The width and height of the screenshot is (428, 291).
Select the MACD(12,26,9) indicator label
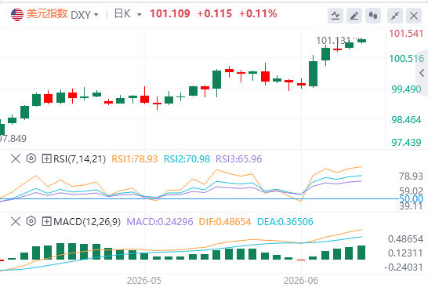tap(87, 222)
